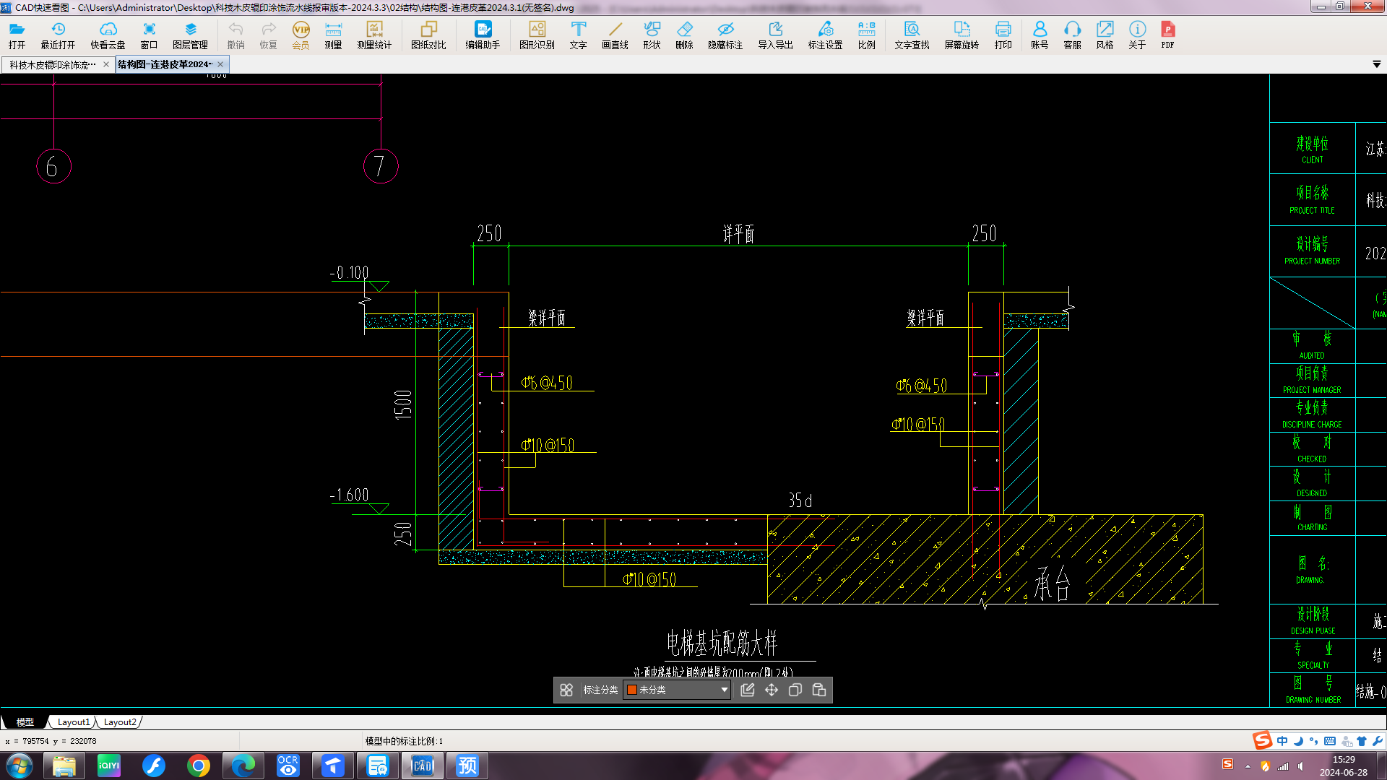Image resolution: width=1387 pixels, height=780 pixels.
Task: Select the 画直线 draw line tool
Action: 615,35
